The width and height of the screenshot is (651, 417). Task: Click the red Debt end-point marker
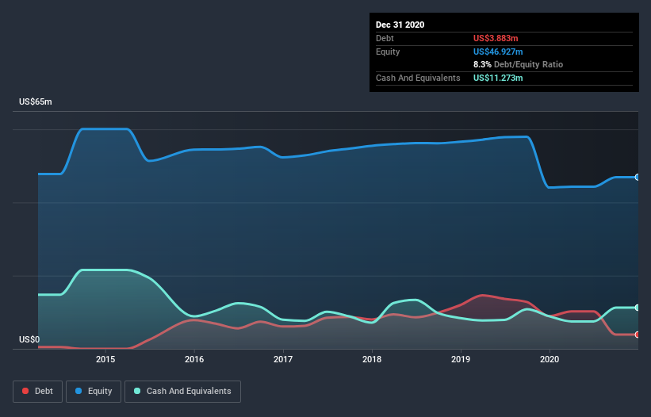(638, 335)
